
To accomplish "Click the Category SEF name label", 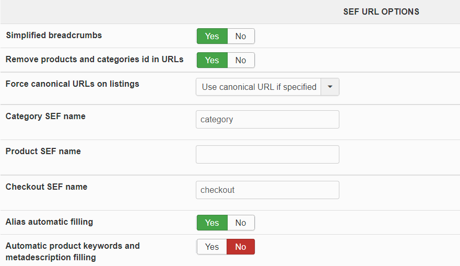I will click(45, 116).
